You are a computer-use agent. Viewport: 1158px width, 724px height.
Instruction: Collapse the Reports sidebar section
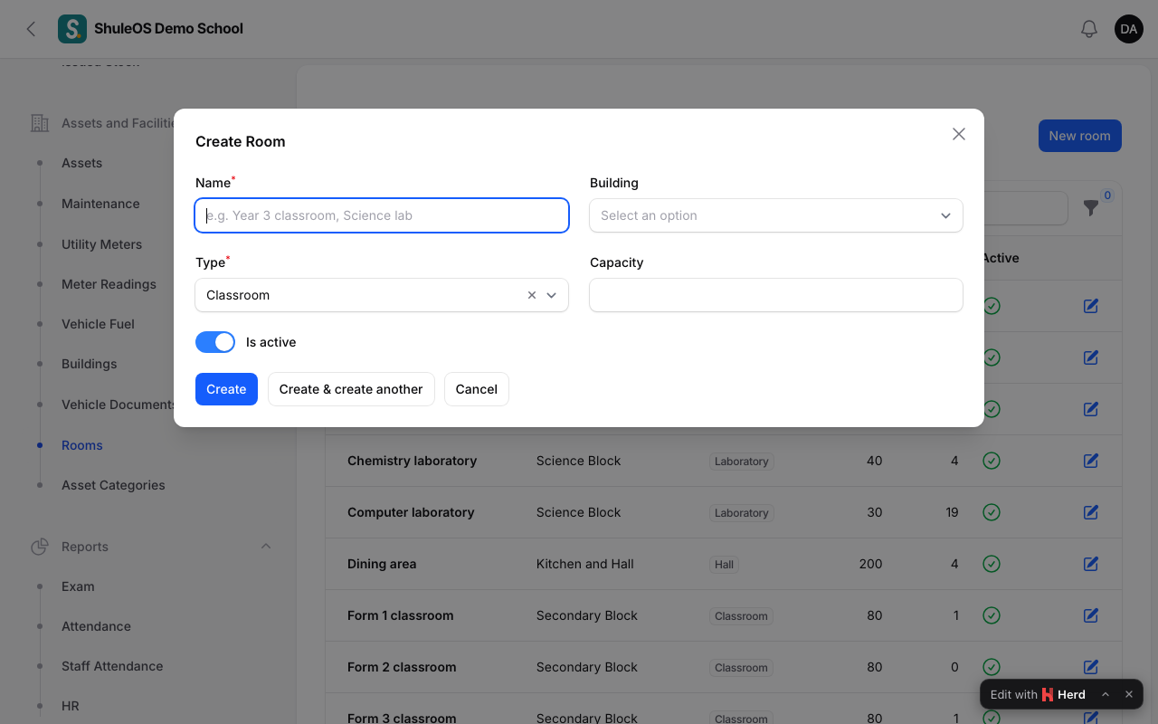[x=266, y=547]
